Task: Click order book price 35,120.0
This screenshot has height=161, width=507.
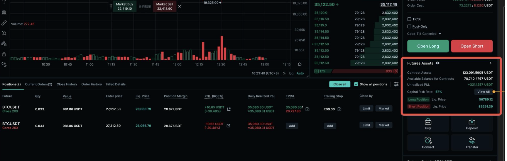Action: (x=321, y=13)
